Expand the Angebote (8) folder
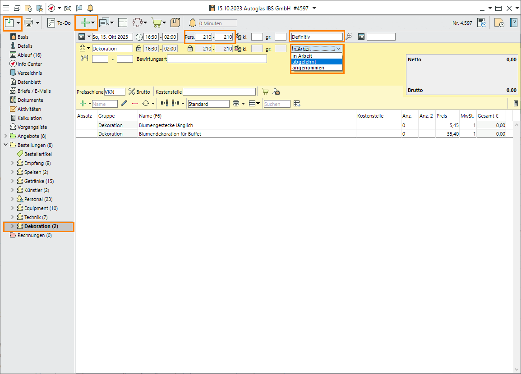521x374 pixels. [x=6, y=136]
